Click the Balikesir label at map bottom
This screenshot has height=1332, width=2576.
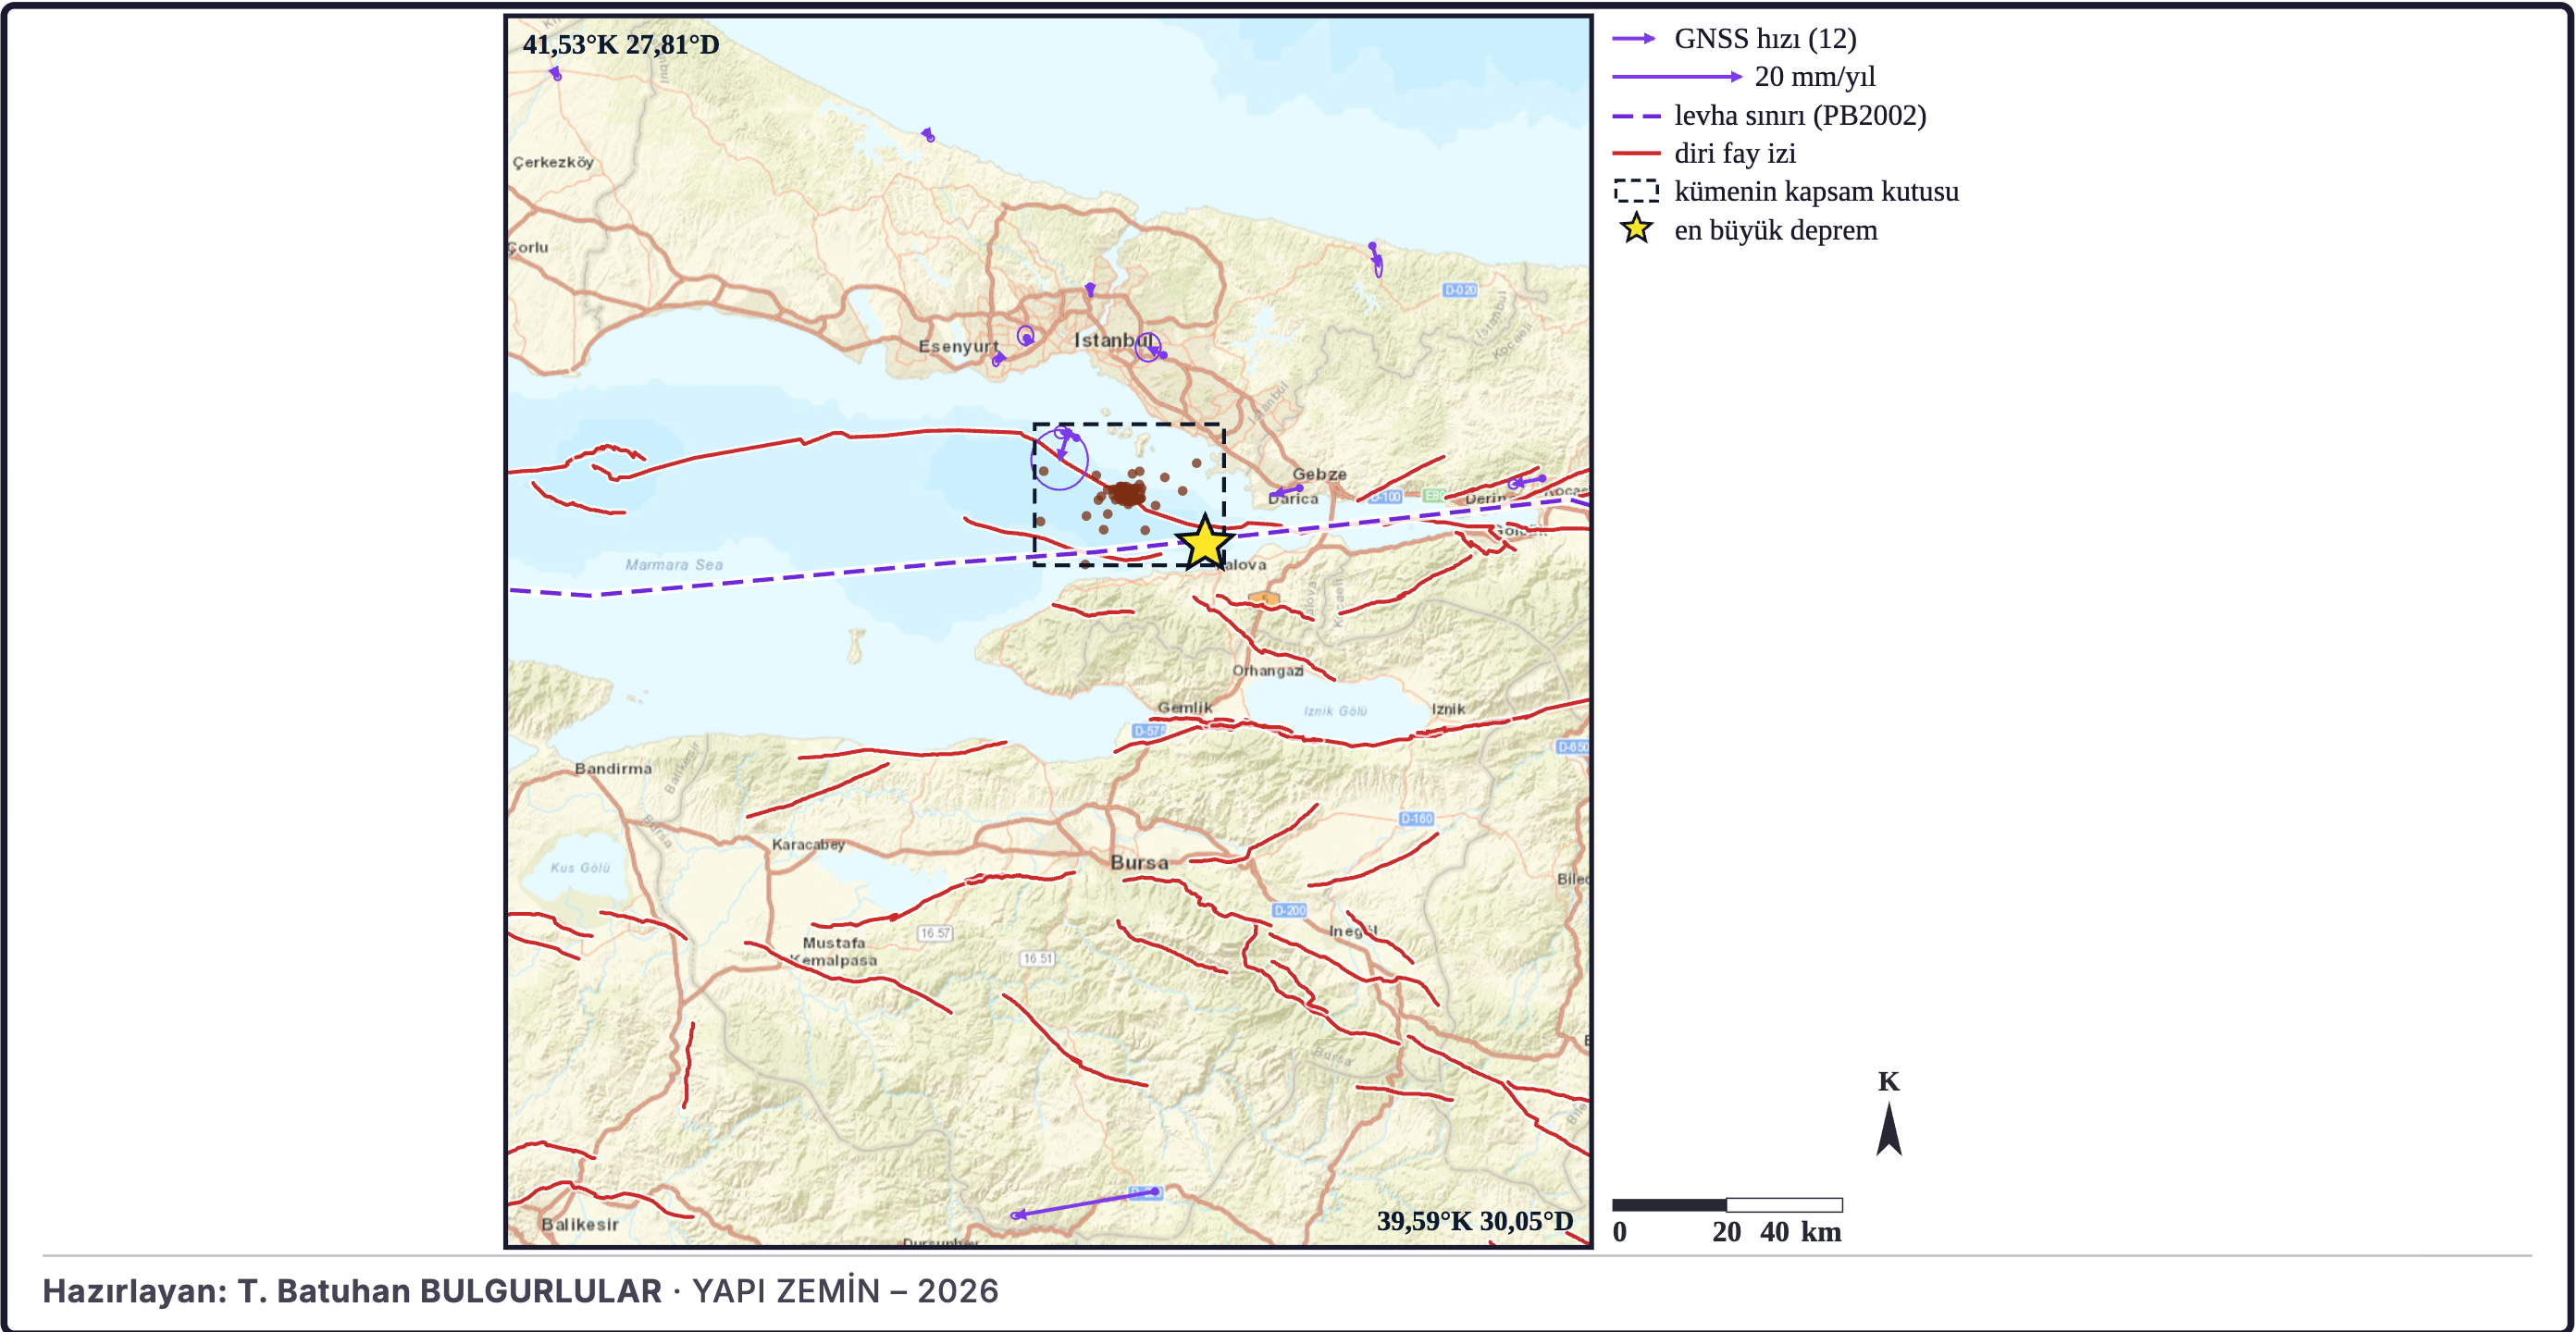(x=580, y=1224)
